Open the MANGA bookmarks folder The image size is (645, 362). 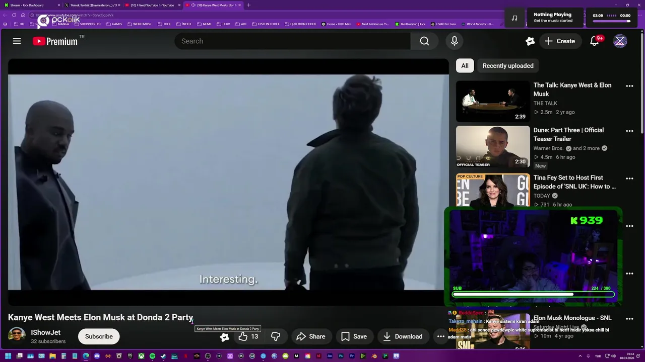[x=60, y=24]
